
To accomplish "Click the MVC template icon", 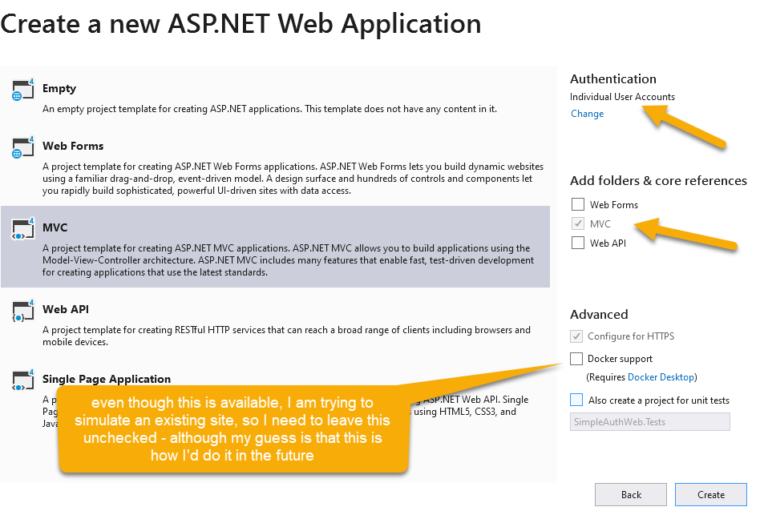I will click(x=23, y=229).
